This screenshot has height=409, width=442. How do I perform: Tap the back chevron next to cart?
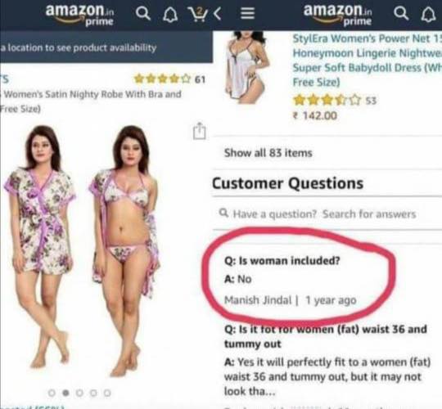click(217, 14)
